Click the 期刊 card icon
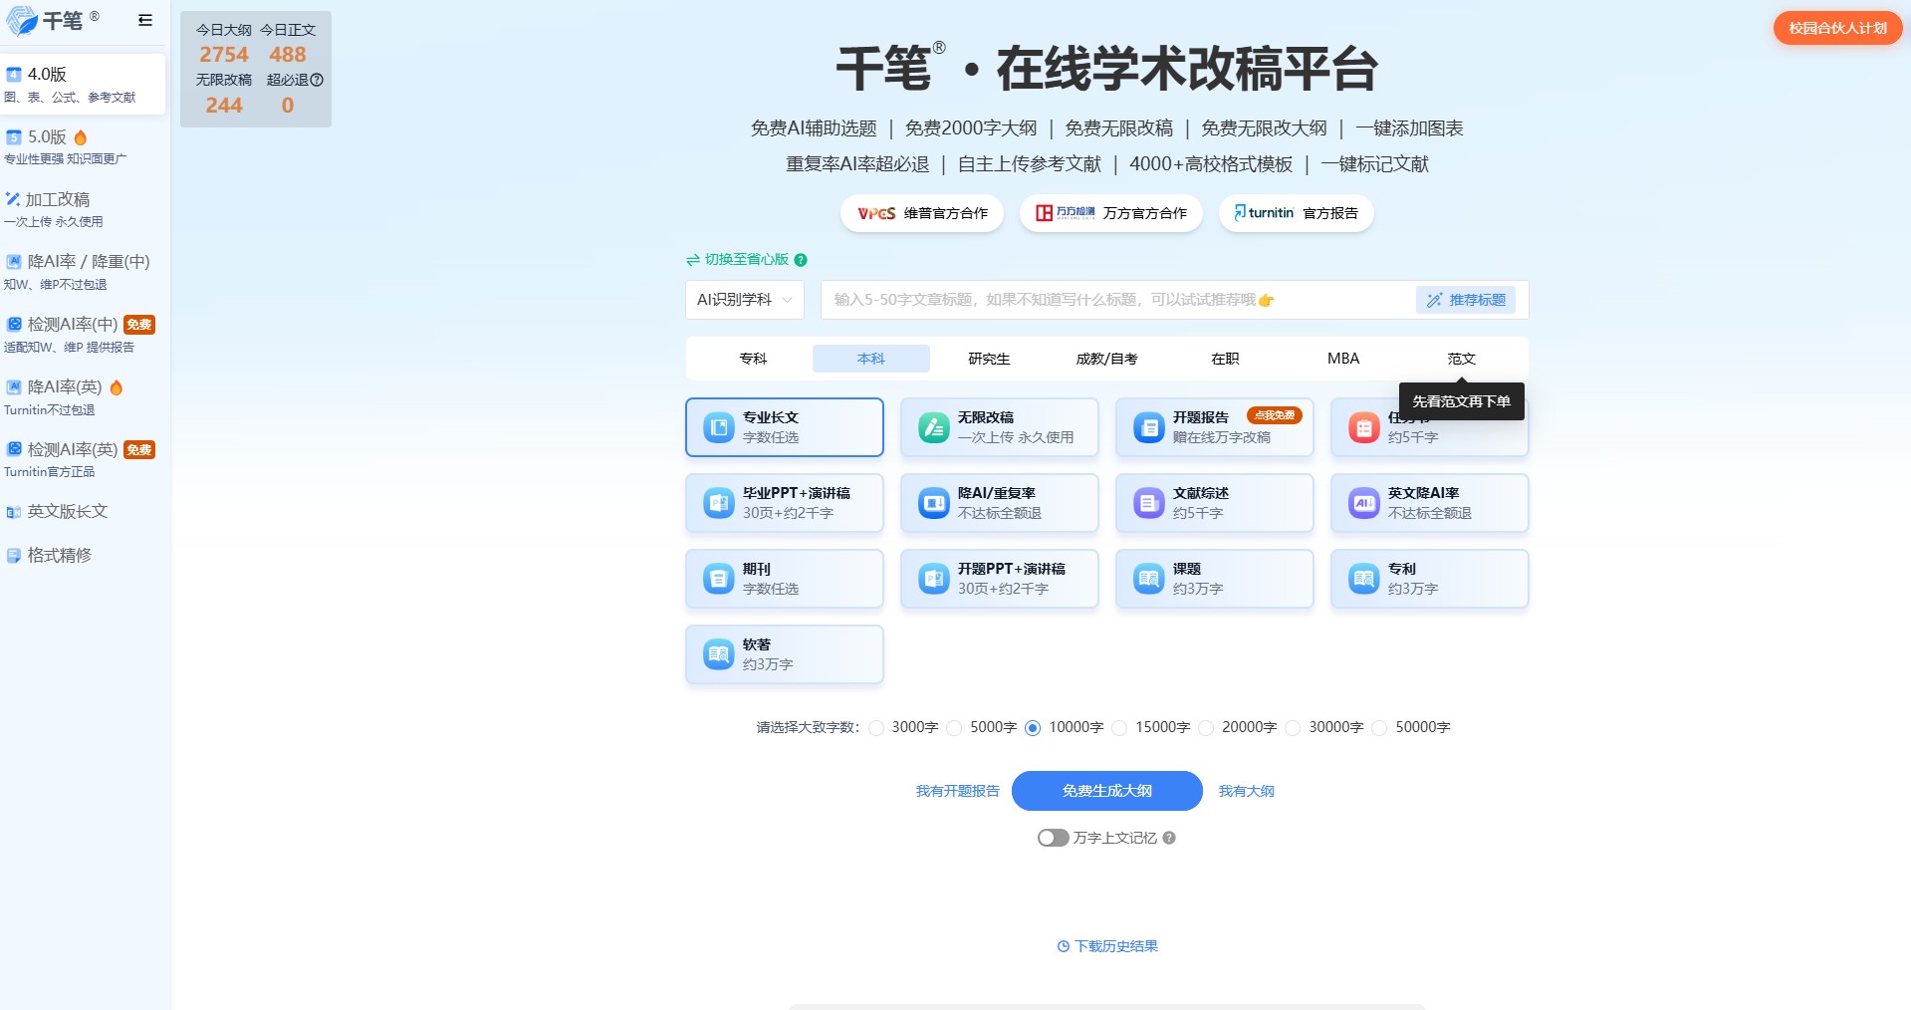1911x1010 pixels. click(x=719, y=579)
